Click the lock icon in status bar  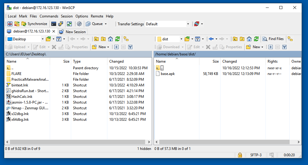click(x=240, y=155)
